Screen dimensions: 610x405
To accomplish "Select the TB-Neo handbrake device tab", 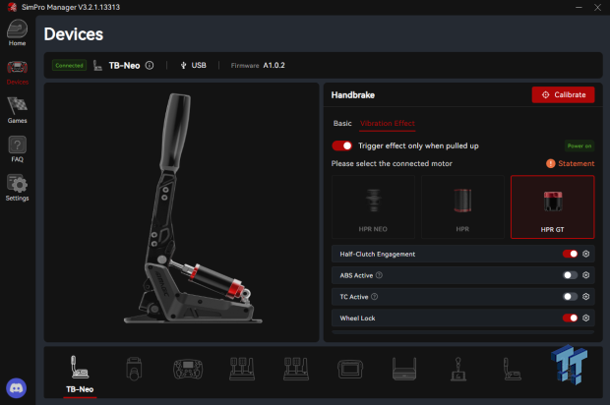I will [x=80, y=375].
